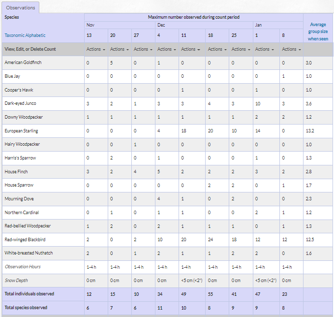Click American Goldfinch Nov 20 count of 5
Screen dimensions: 334x317
coord(111,63)
